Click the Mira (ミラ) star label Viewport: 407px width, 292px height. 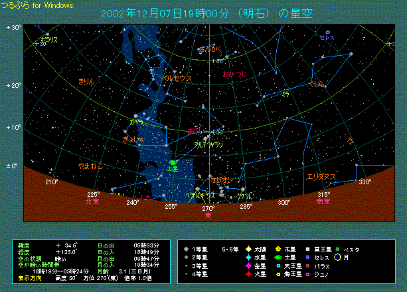click(x=285, y=94)
